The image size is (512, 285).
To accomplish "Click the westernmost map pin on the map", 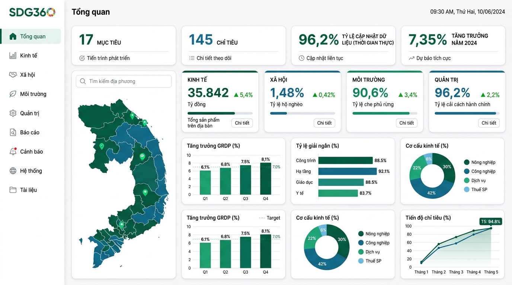I will click(x=102, y=146).
